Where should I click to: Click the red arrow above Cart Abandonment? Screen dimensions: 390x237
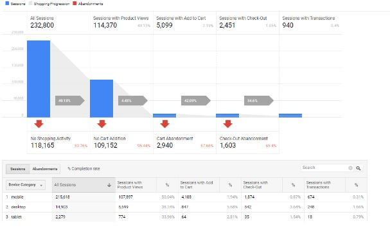click(165, 124)
